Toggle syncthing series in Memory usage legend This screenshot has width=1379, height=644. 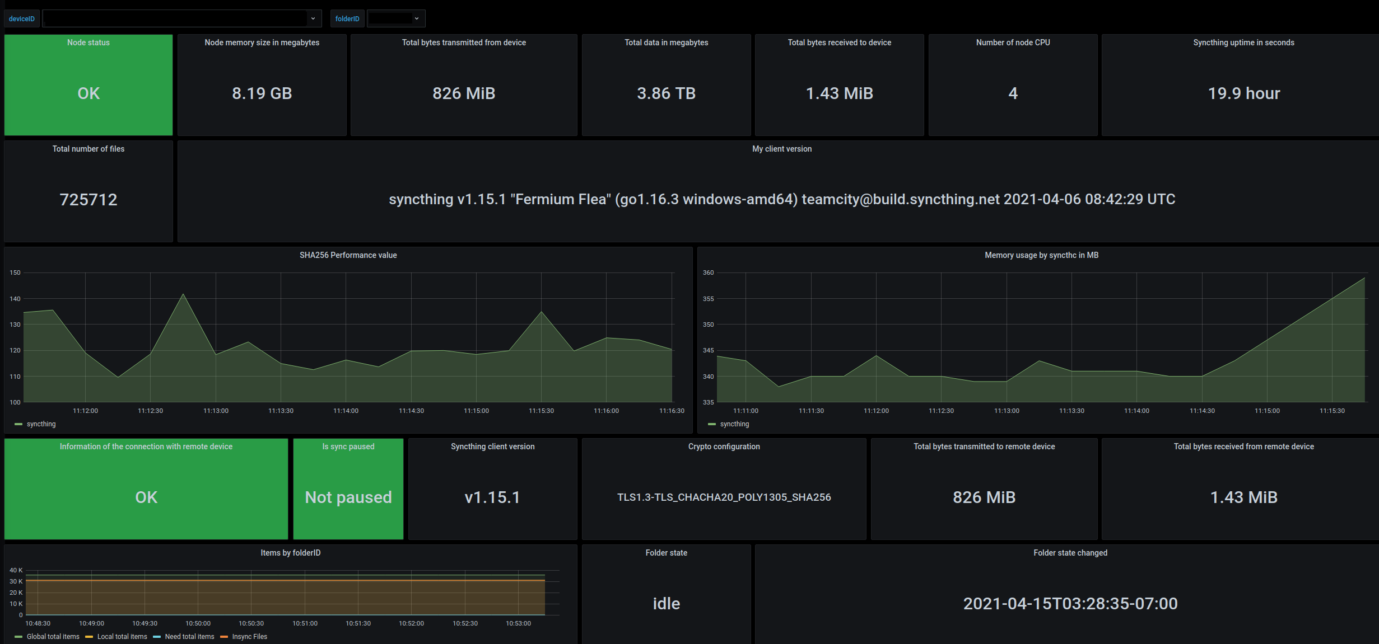[734, 424]
